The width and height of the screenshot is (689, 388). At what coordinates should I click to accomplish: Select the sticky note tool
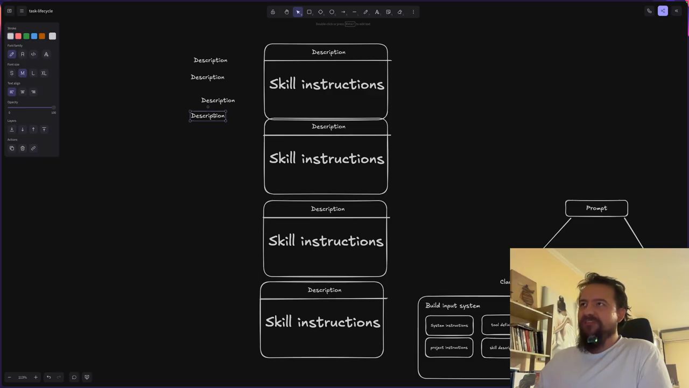coord(388,12)
